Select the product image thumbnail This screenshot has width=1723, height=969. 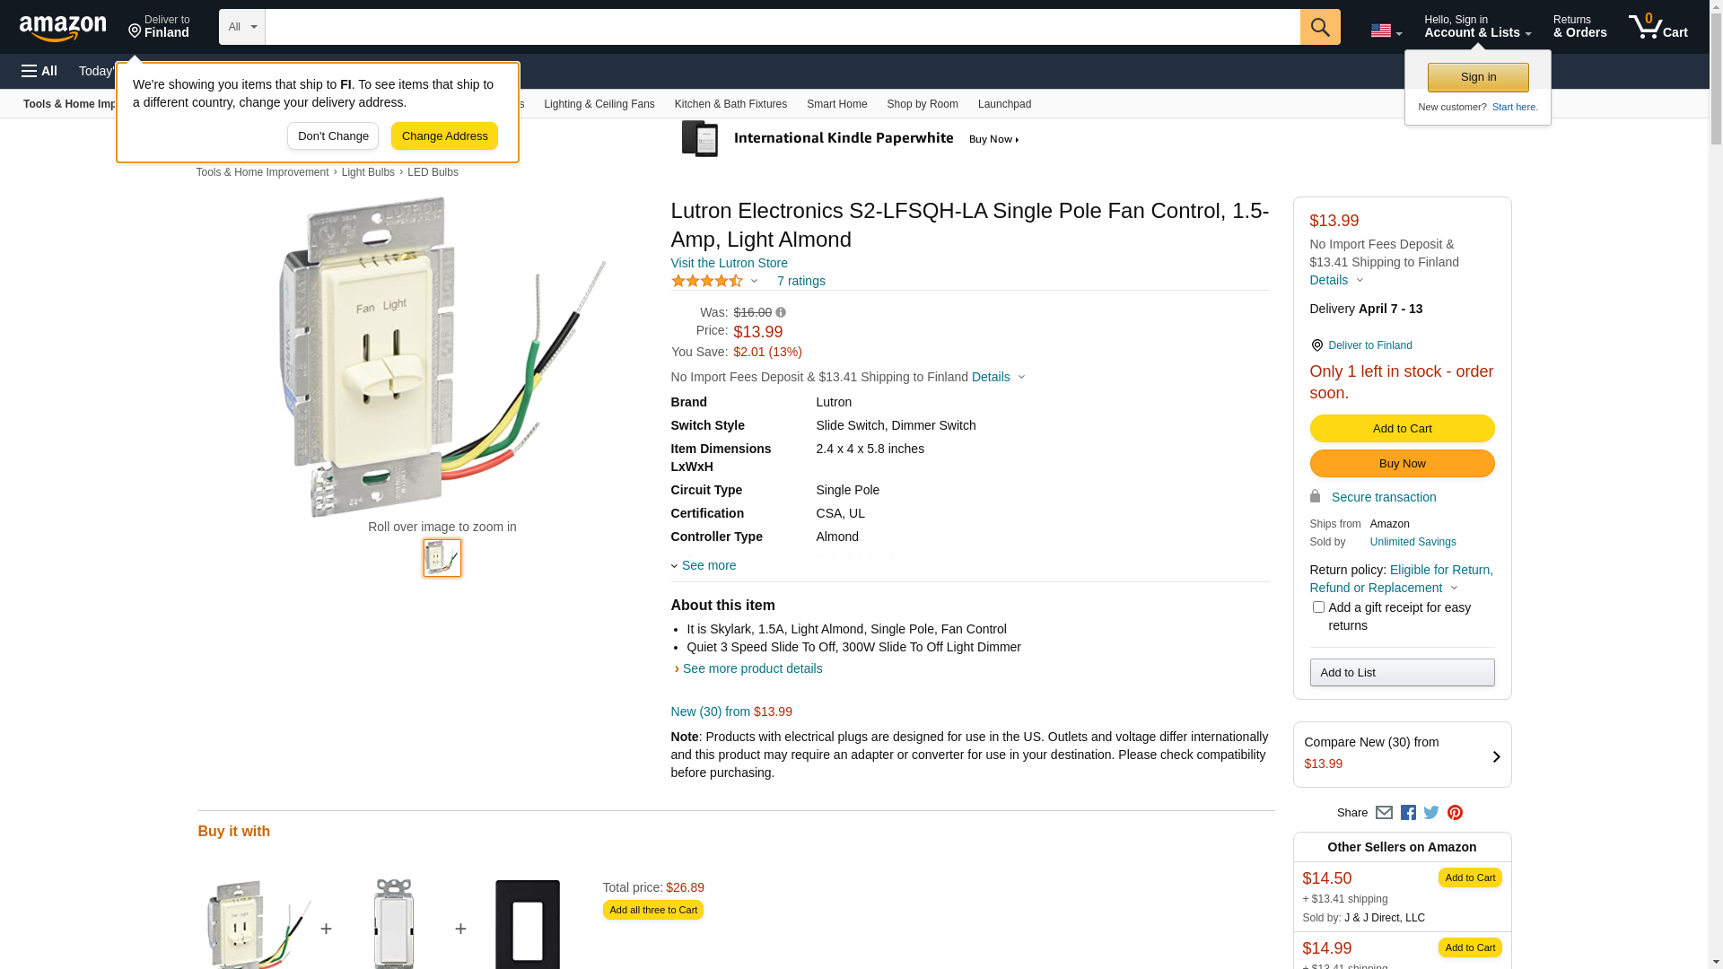click(442, 558)
